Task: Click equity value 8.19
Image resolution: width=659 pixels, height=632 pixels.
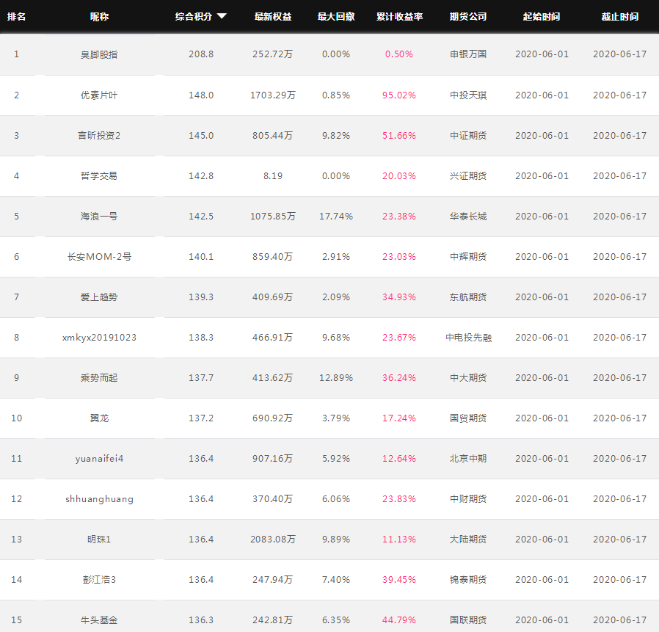Action: coord(273,175)
